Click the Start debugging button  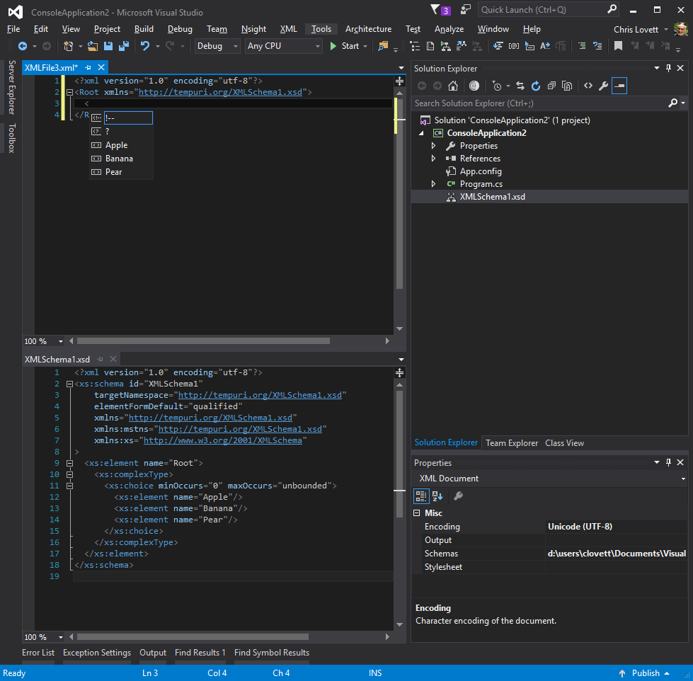pos(345,46)
